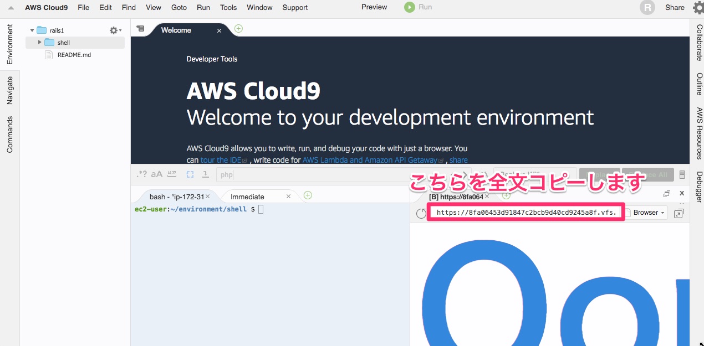Follow the 'share' link
Screen dimensions: 704x346
[x=458, y=160]
